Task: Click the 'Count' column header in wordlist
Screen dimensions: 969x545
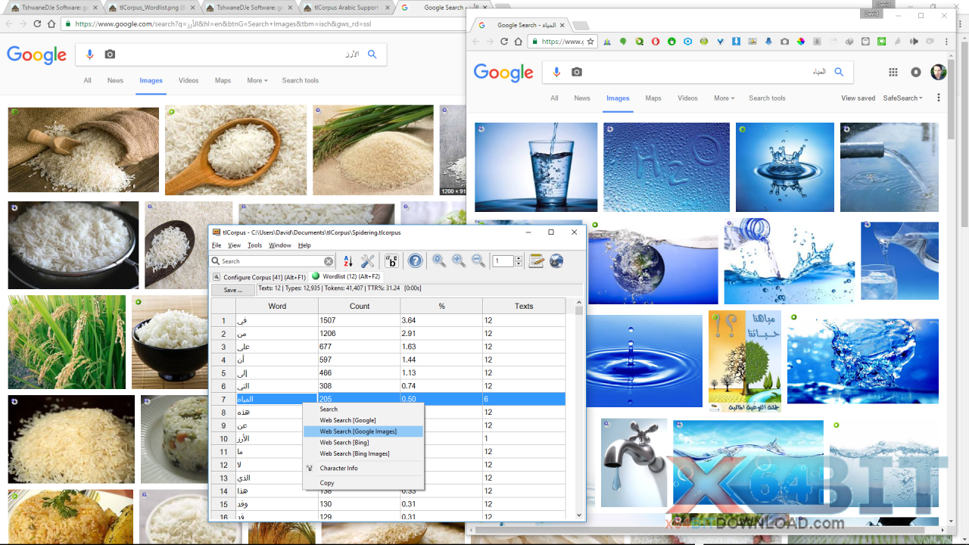Action: point(360,306)
